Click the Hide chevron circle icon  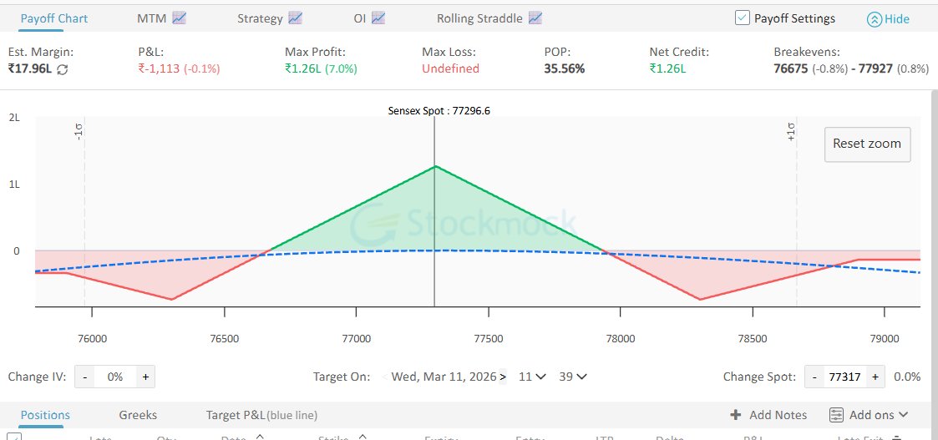click(874, 19)
